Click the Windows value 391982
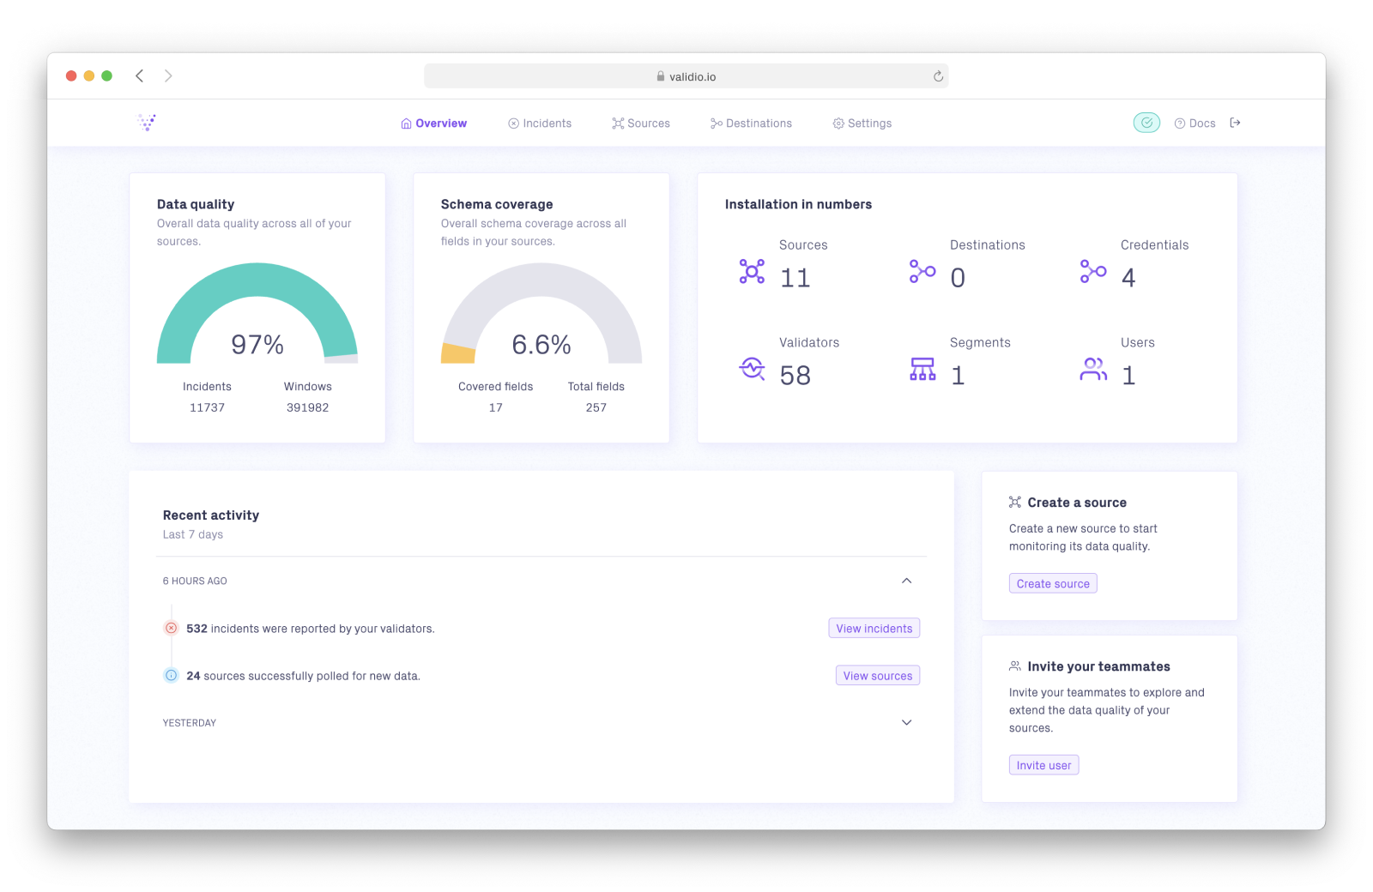The height and width of the screenshot is (892, 1373). [307, 407]
